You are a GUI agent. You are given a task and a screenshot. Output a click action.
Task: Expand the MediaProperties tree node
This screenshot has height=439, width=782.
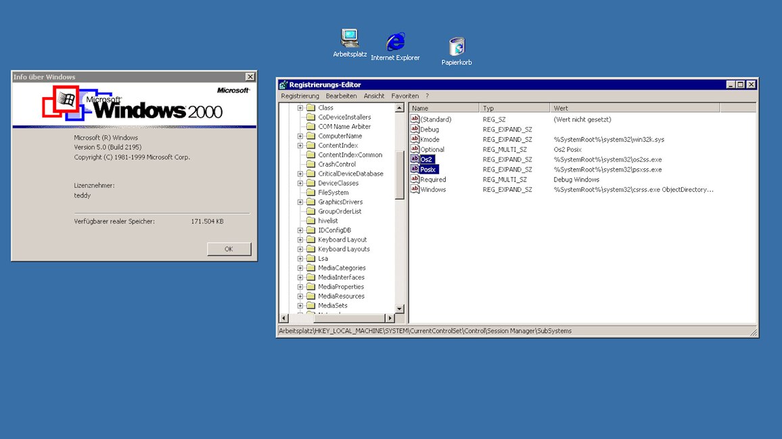tap(300, 287)
